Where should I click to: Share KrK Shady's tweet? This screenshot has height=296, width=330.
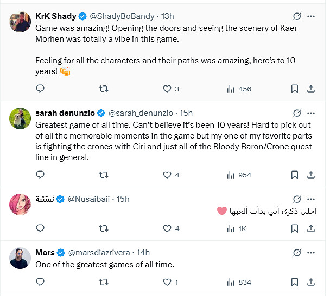click(311, 89)
